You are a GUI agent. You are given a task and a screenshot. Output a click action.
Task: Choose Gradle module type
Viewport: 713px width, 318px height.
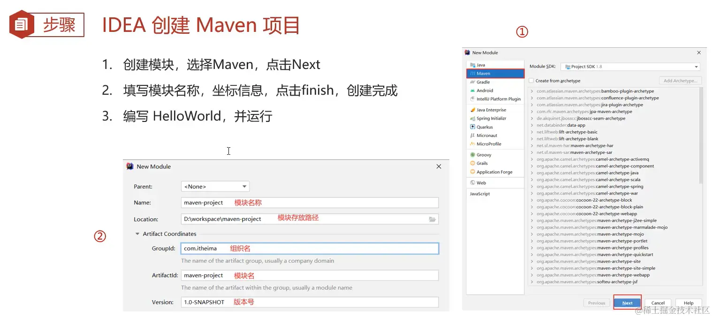495,82
